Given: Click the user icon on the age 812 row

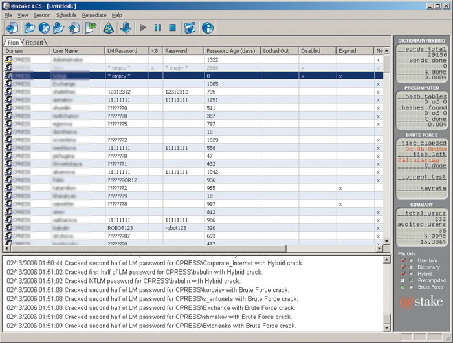Looking at the screenshot, I should point(8,212).
